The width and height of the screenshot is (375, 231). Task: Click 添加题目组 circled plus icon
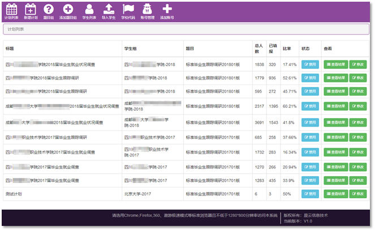68,9
